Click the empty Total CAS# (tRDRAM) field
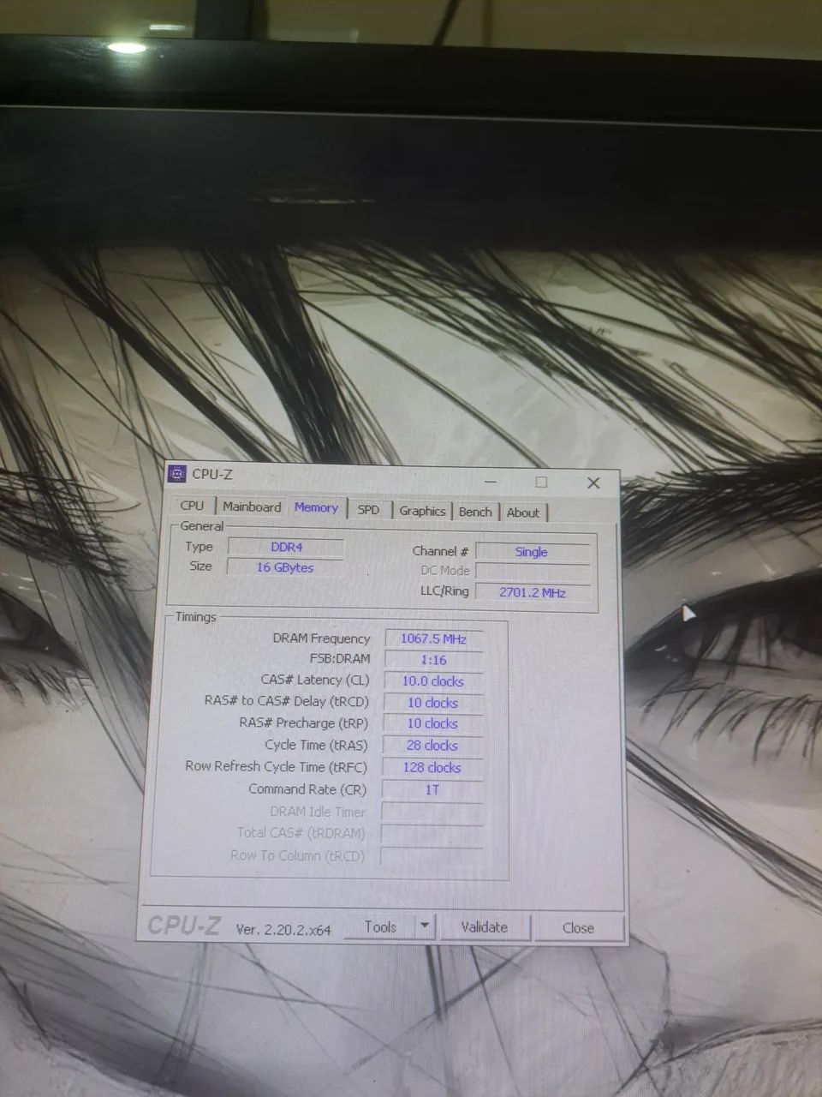Viewport: 822px width, 1097px height. [432, 833]
